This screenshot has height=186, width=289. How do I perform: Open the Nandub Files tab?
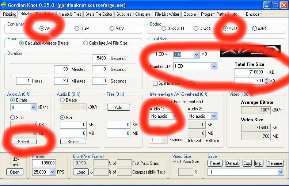(70, 14)
